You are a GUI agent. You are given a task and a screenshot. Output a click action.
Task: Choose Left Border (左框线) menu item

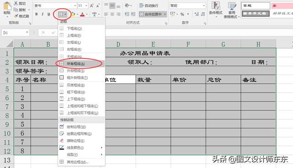click(81, 43)
